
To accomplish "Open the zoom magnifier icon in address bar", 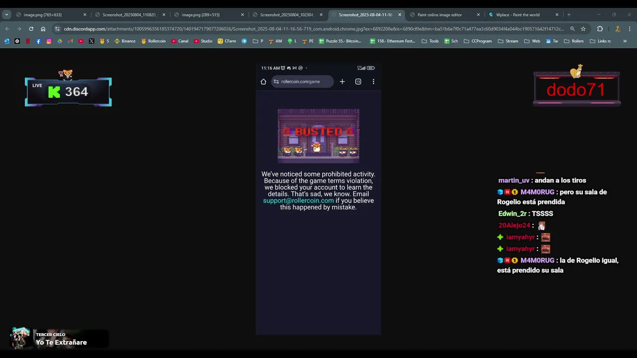I will pyautogui.click(x=572, y=29).
